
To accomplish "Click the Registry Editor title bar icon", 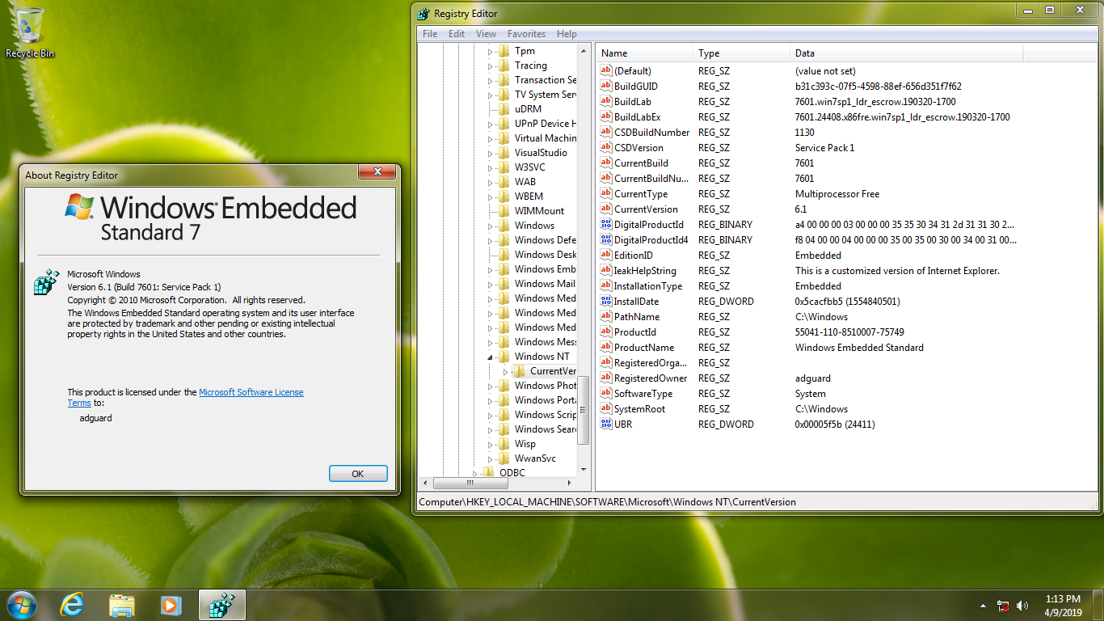I will [424, 14].
